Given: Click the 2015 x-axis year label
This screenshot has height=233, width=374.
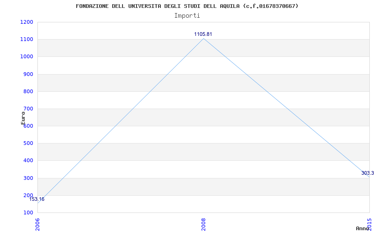Looking at the screenshot, I should click(369, 224).
